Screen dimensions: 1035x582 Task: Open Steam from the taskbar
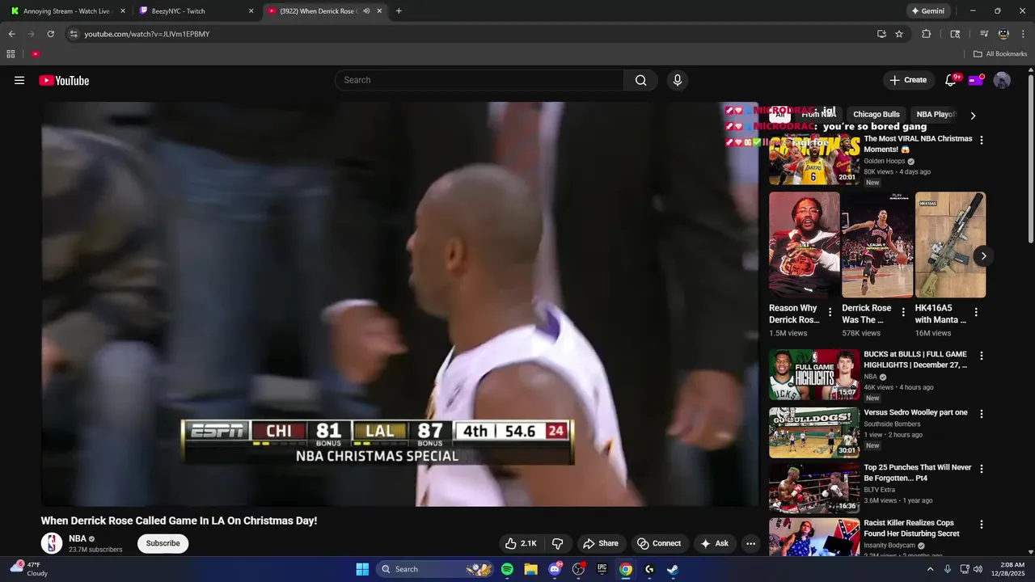click(x=673, y=569)
